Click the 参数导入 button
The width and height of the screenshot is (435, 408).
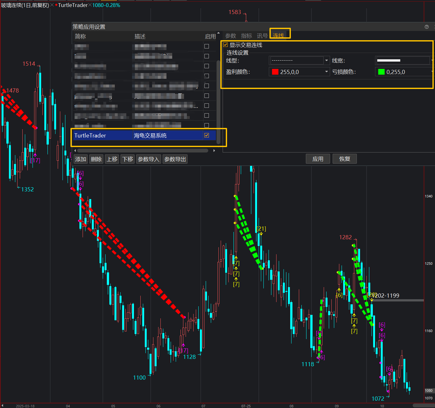(x=148, y=159)
